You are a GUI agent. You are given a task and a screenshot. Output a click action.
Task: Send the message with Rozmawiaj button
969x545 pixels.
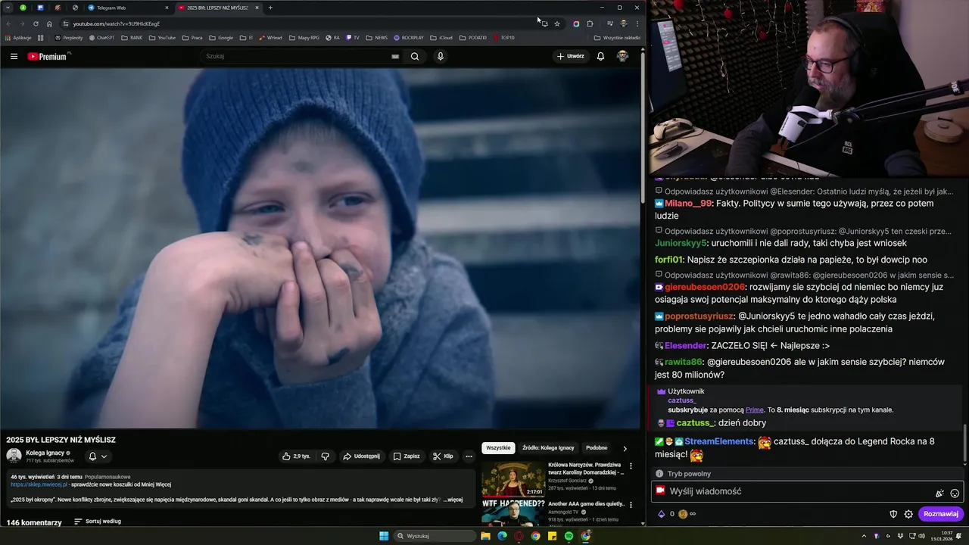pos(941,514)
